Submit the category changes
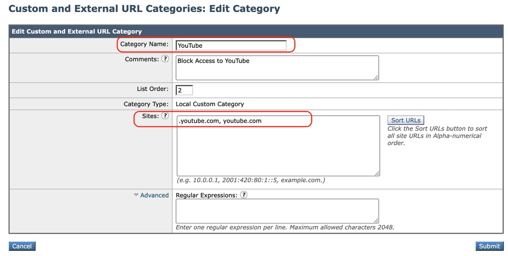Image resolution: width=508 pixels, height=256 pixels. click(x=489, y=246)
